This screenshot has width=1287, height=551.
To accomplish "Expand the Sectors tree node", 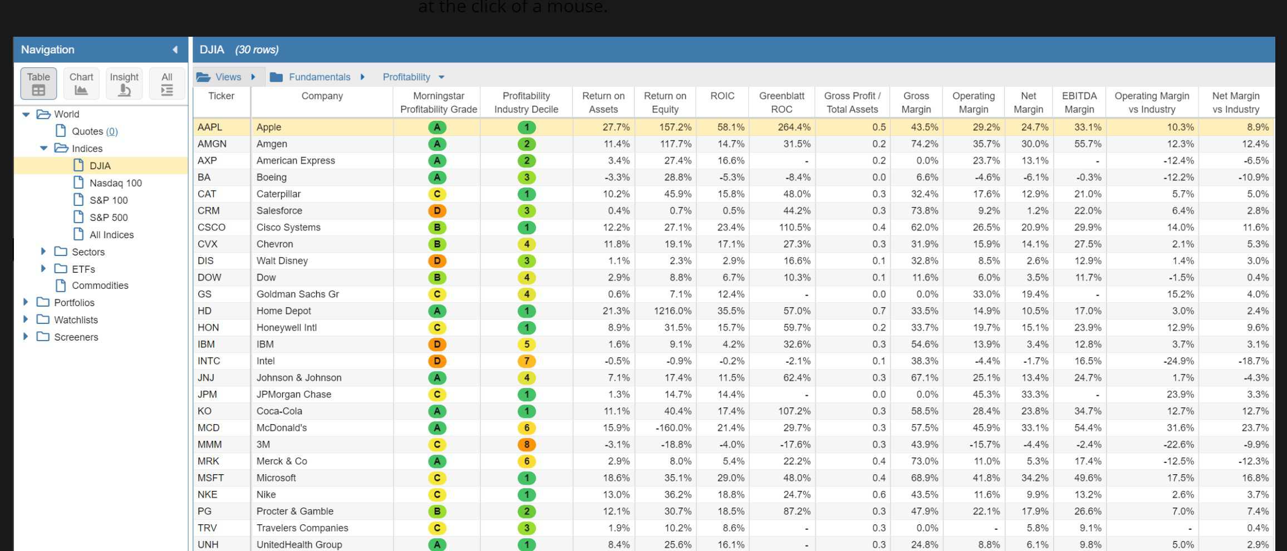I will [43, 252].
